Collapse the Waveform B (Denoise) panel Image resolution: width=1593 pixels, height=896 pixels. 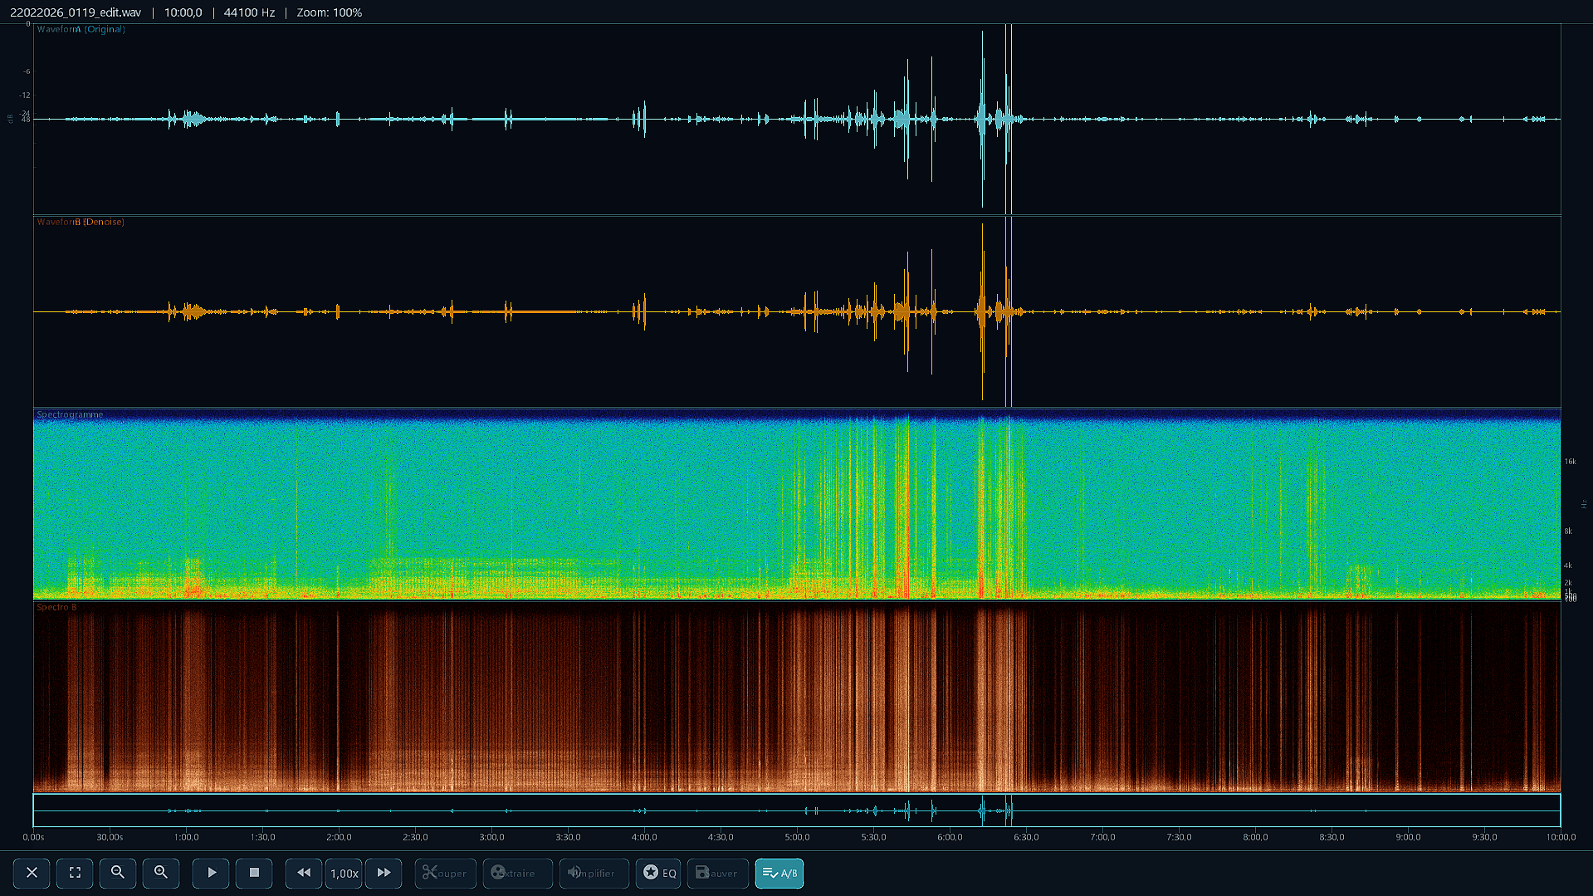tap(81, 222)
